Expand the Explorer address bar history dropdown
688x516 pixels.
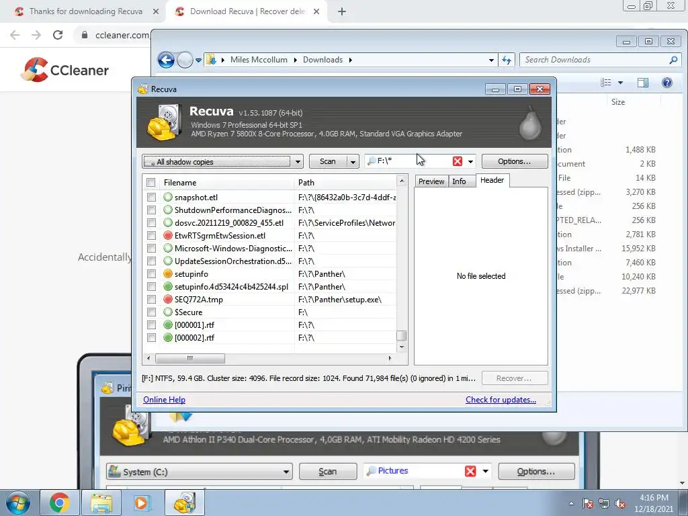491,60
